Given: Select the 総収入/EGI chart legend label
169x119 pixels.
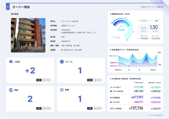Looking at the screenshot, I should coord(113,56).
